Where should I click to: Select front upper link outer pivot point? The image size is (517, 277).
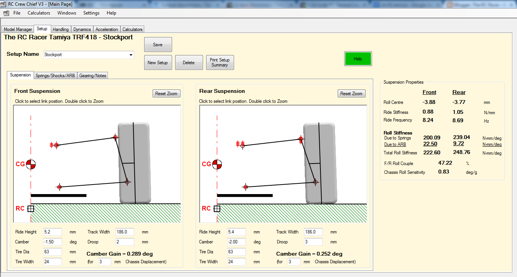[115, 137]
